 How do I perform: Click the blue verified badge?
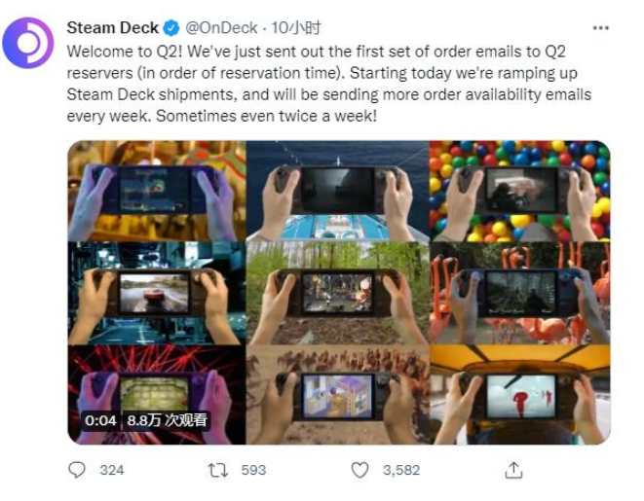(171, 28)
